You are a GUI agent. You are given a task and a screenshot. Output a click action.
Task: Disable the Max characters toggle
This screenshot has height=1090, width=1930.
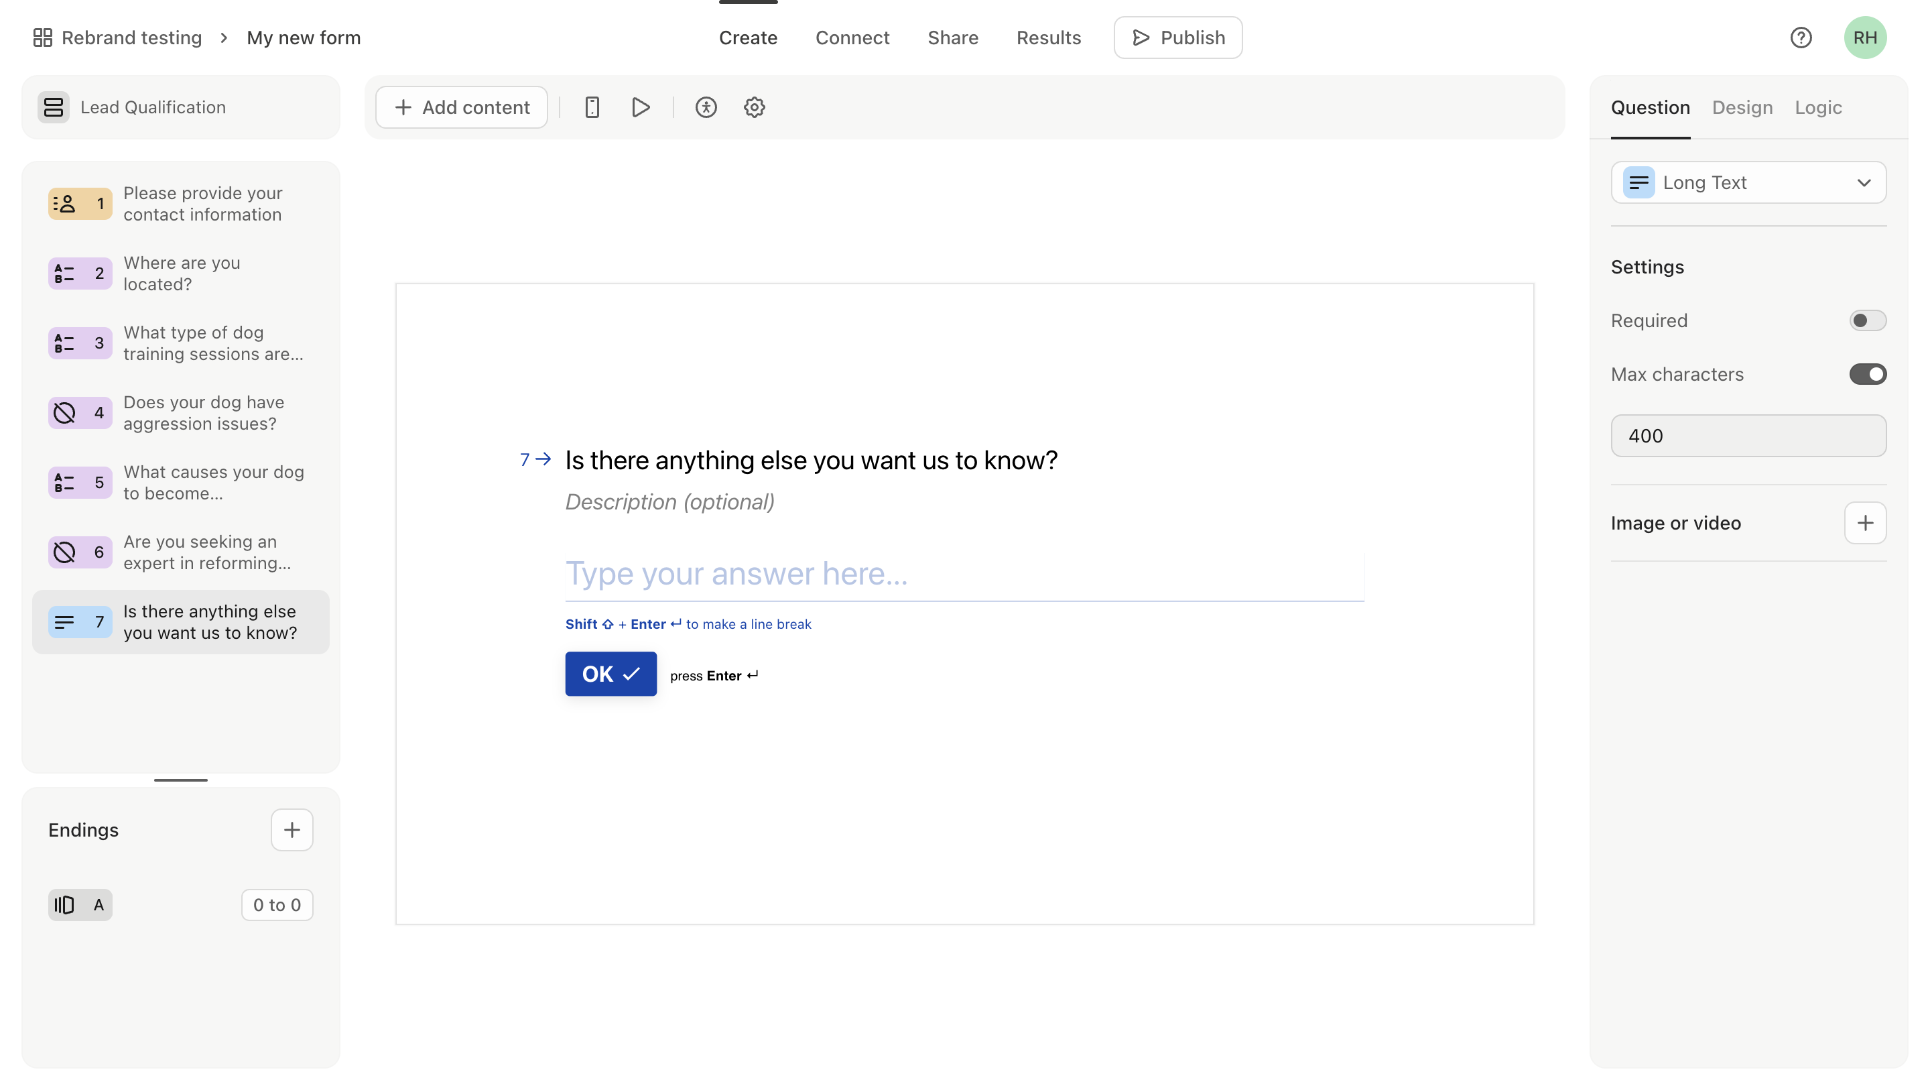[1869, 374]
